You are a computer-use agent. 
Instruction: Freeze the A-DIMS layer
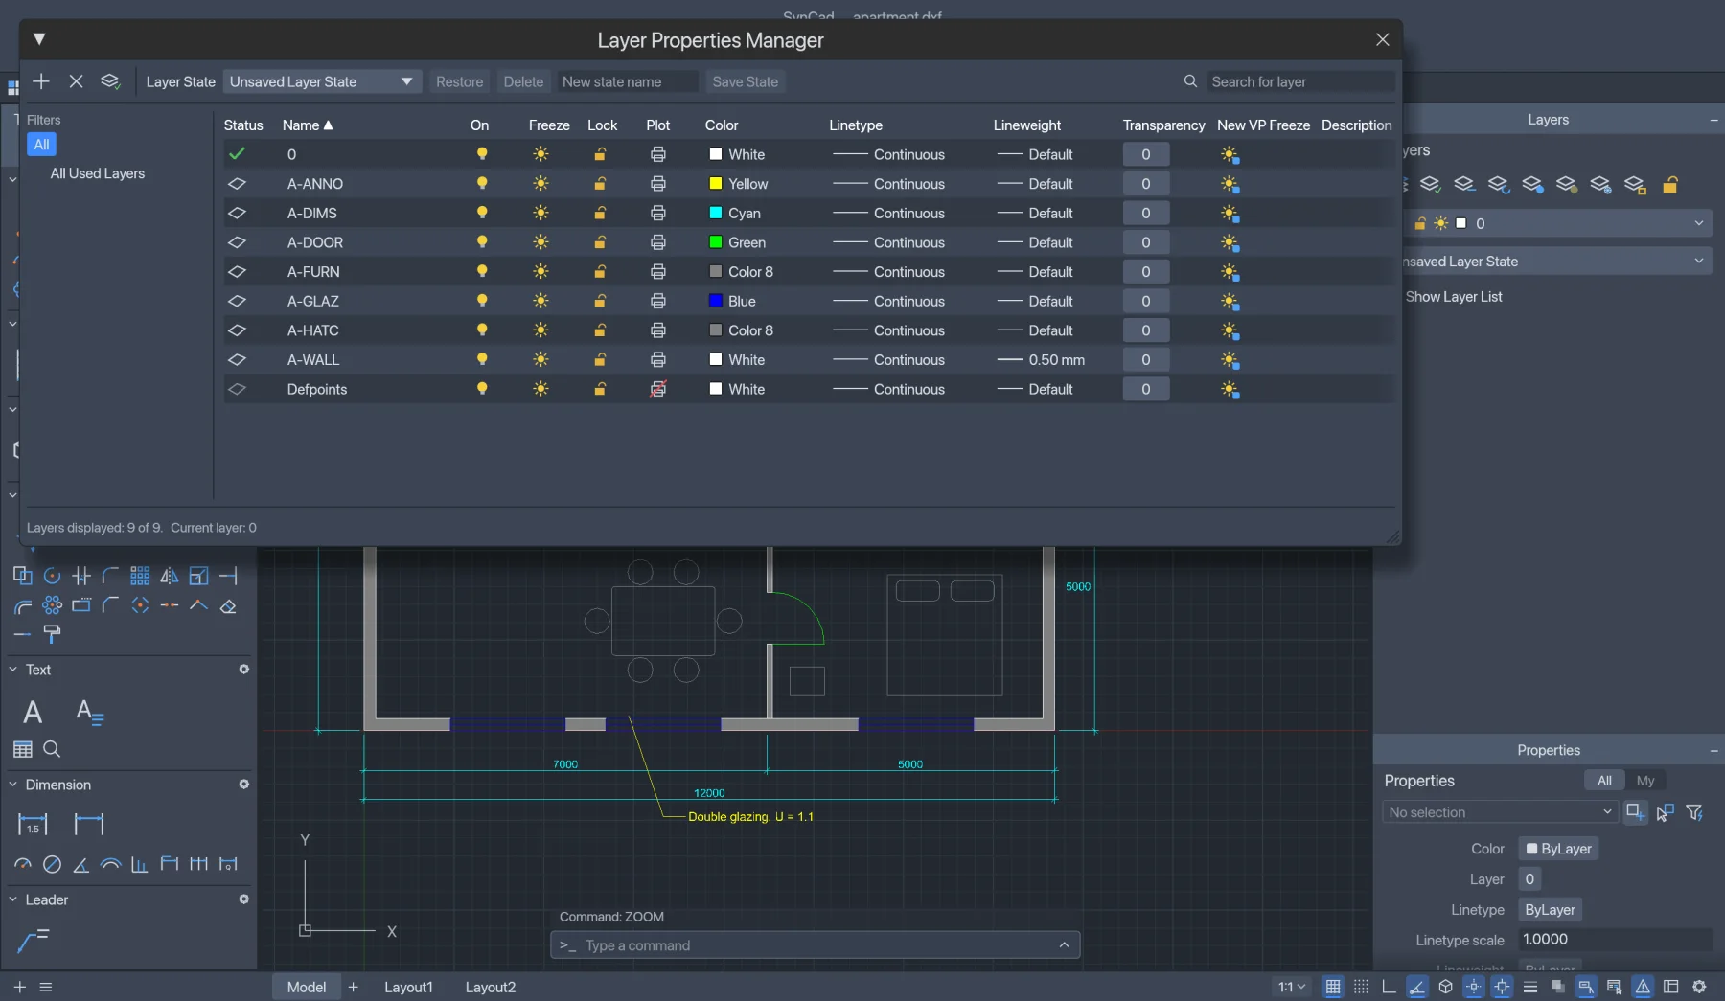pos(541,213)
